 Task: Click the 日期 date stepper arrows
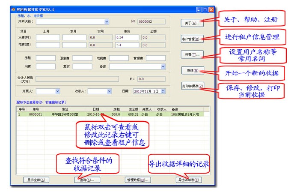[x=163, y=91]
